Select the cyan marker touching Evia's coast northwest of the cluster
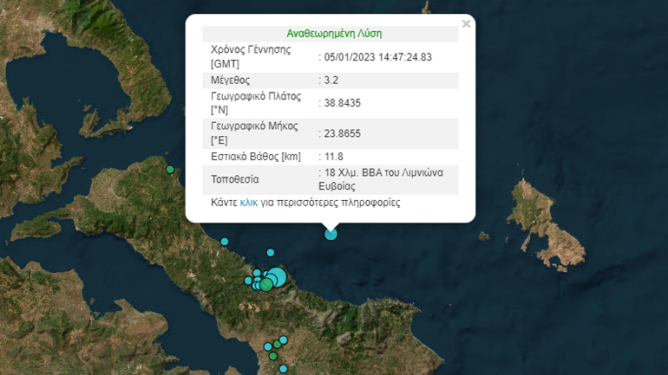 (x=225, y=242)
